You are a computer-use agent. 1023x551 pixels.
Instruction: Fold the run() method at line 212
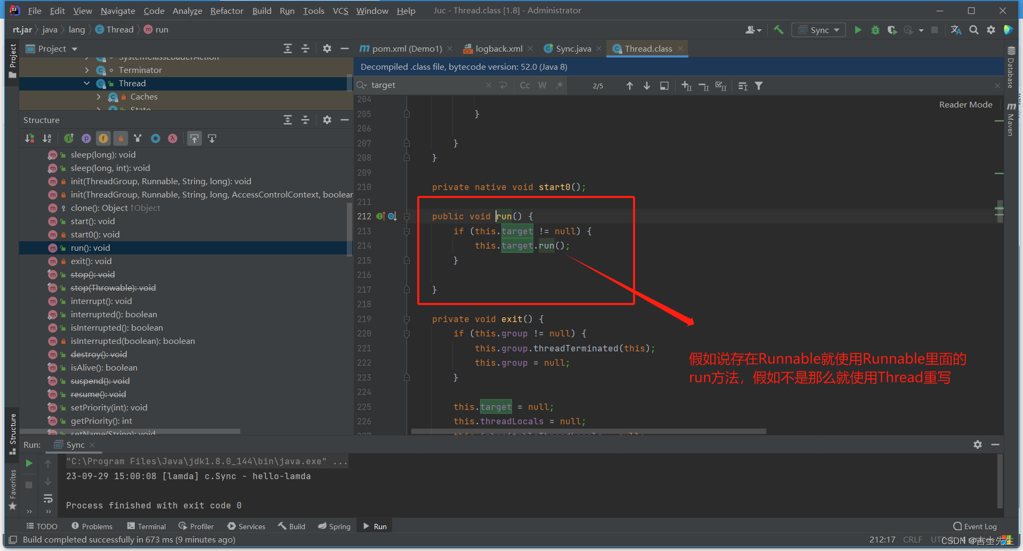[x=407, y=216]
